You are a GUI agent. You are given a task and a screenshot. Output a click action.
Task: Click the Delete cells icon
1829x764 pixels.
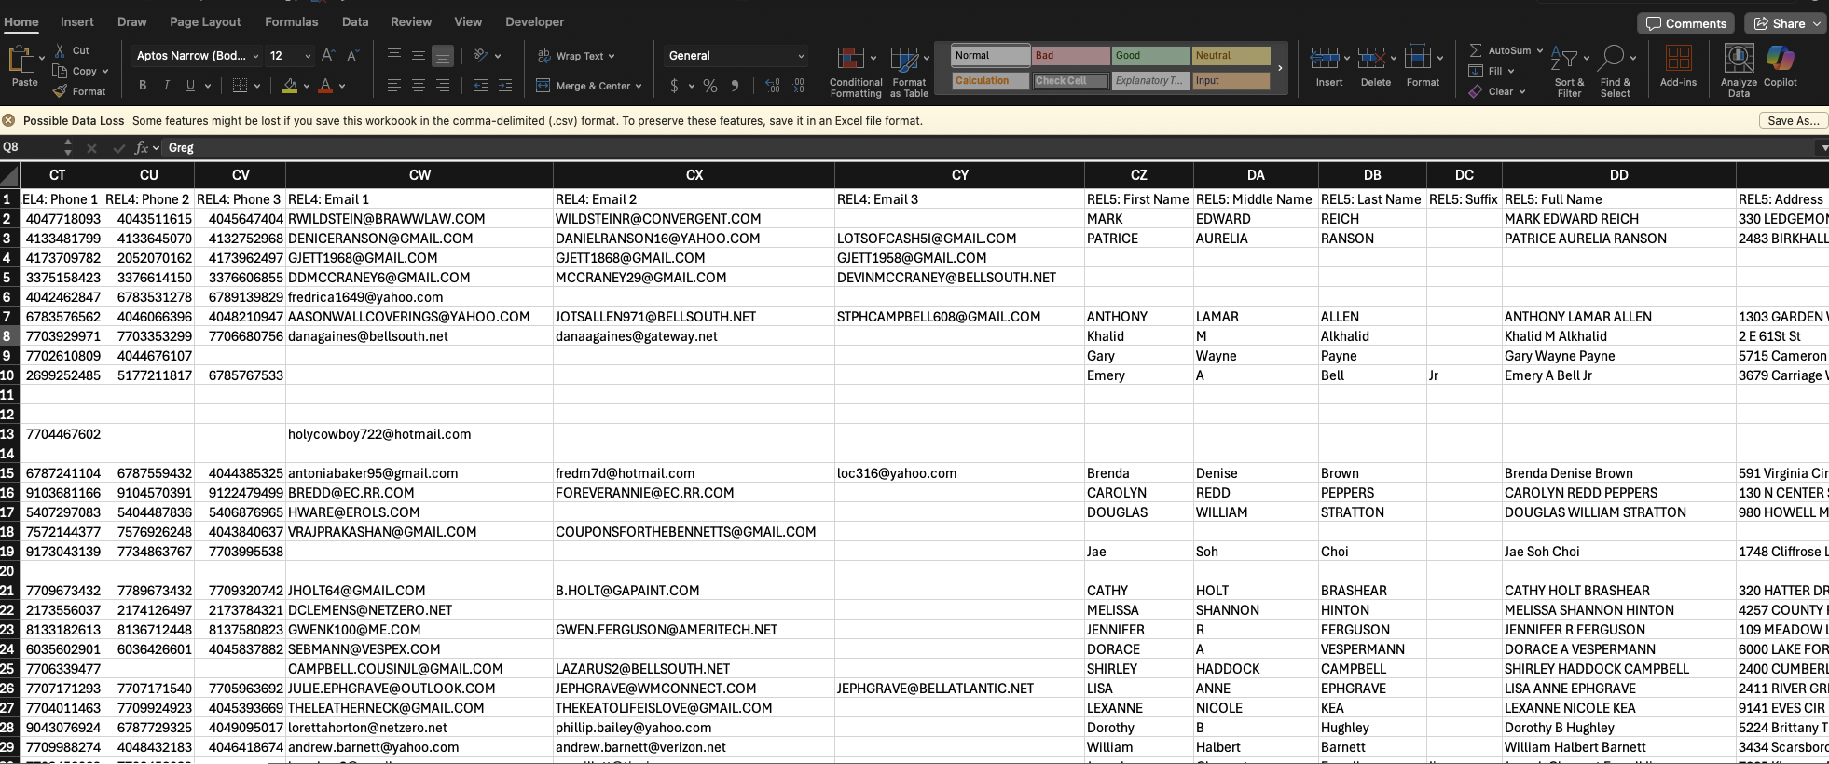pyautogui.click(x=1371, y=59)
